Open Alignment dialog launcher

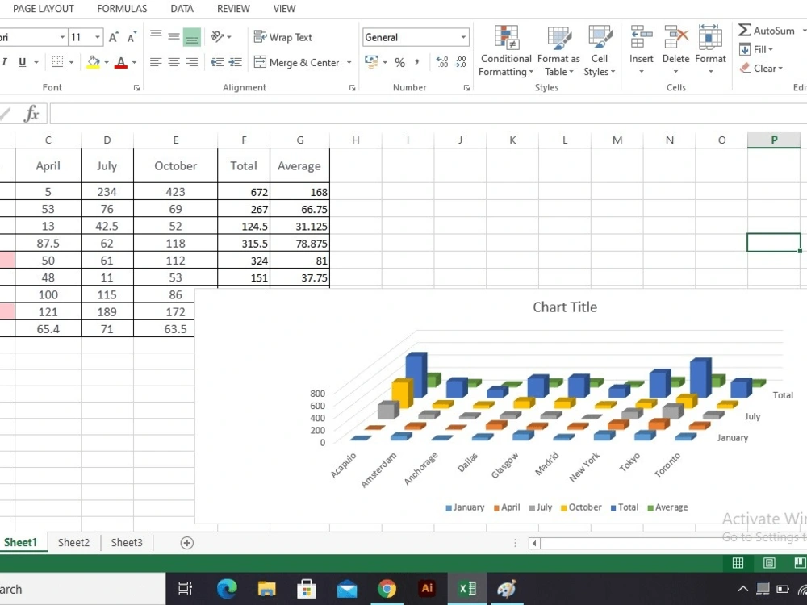[x=352, y=88]
